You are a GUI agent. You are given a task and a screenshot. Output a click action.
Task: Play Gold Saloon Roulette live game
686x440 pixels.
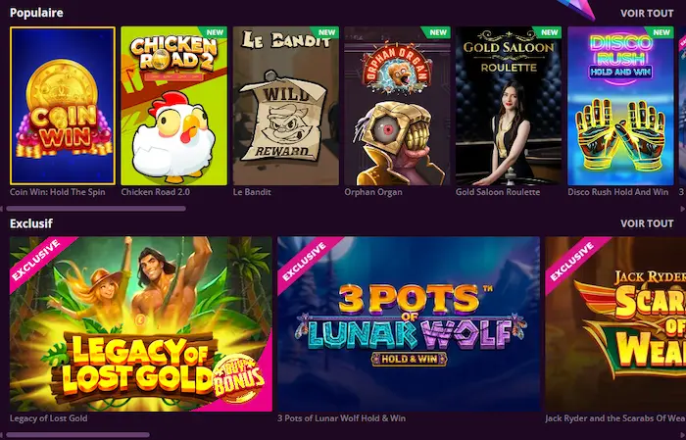coord(509,106)
